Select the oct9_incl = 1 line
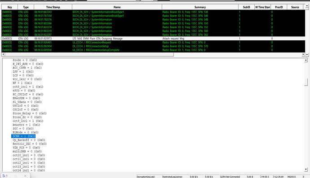Viewport: 310px width, 178px height. [28, 121]
